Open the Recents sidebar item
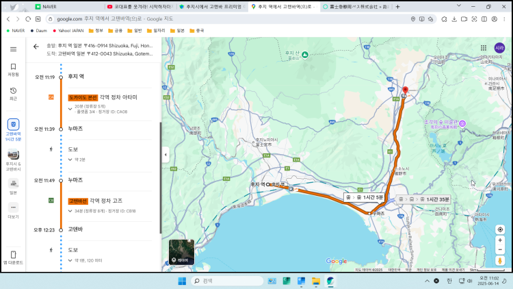This screenshot has height=289, width=513. pos(13,94)
